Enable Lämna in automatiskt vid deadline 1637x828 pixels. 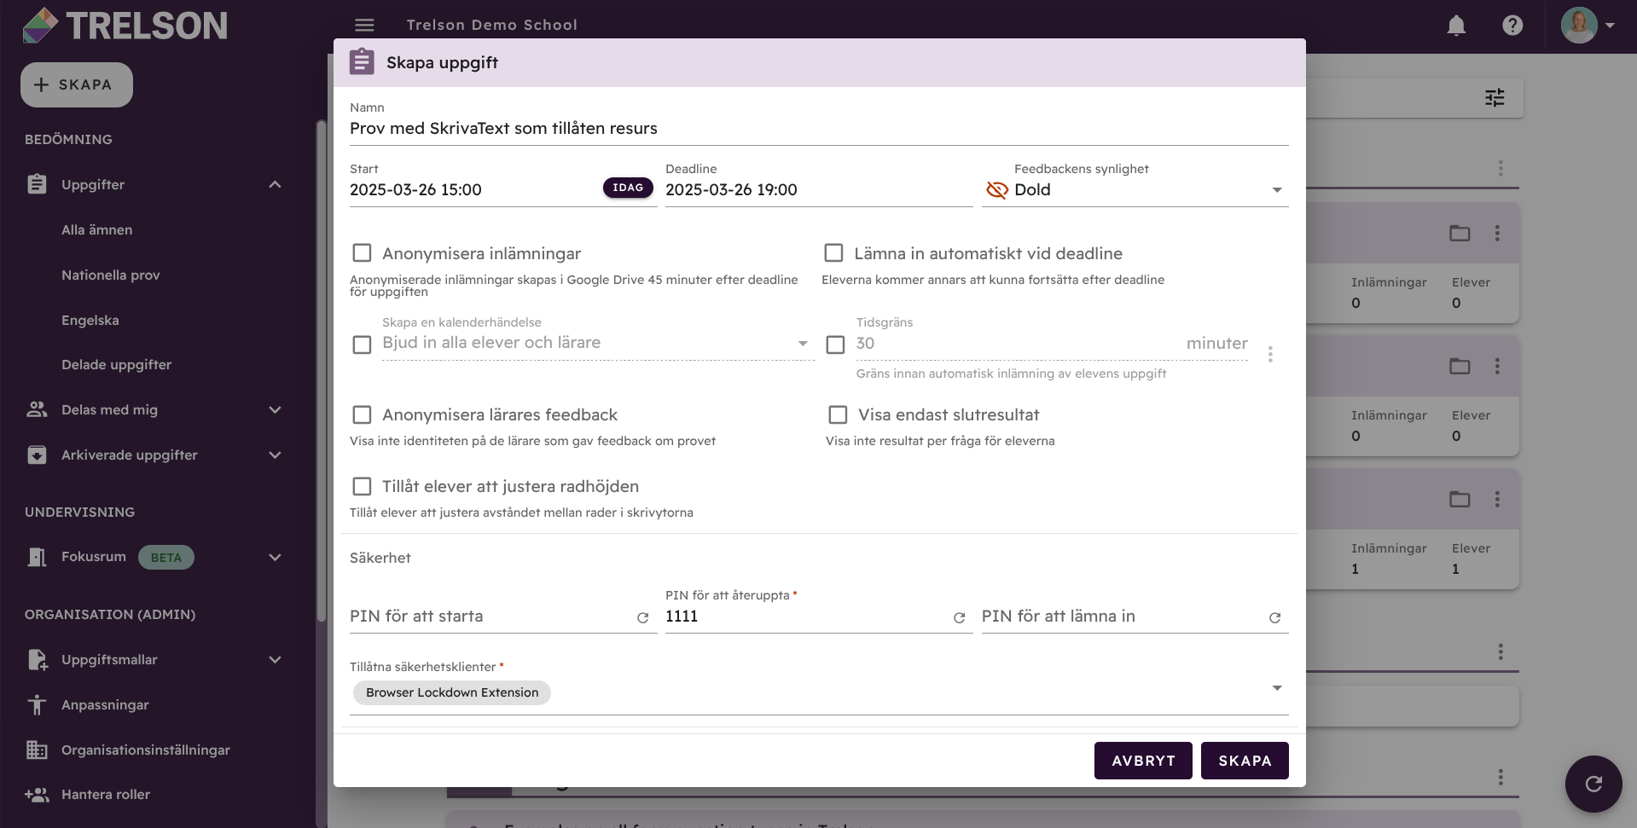(833, 253)
